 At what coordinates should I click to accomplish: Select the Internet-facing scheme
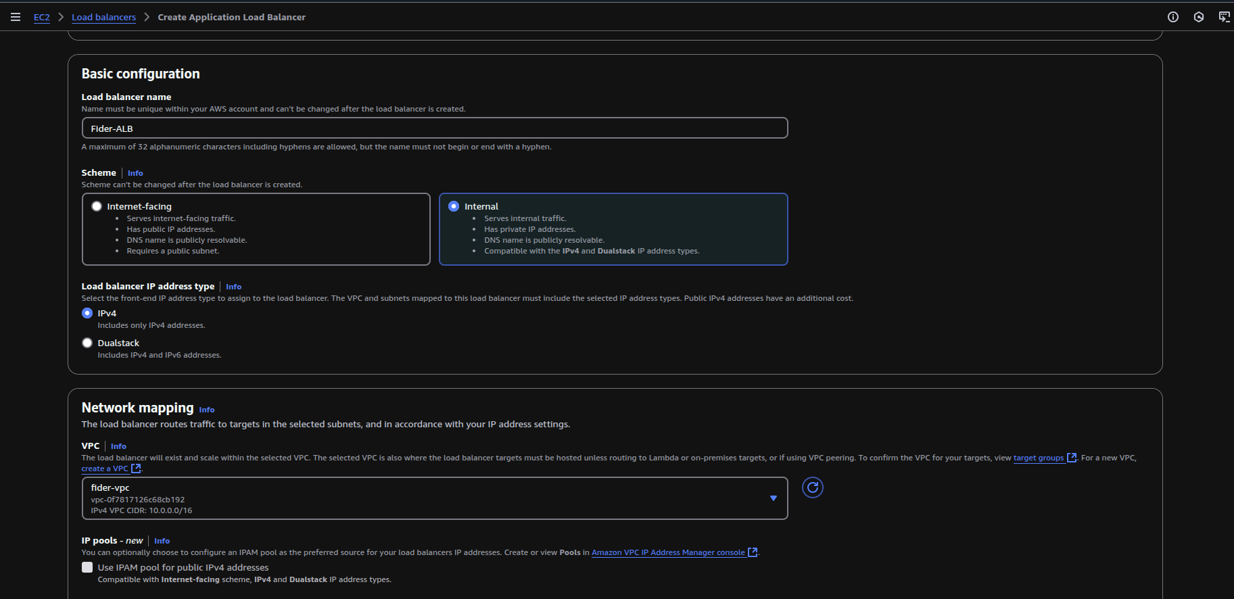(x=97, y=206)
